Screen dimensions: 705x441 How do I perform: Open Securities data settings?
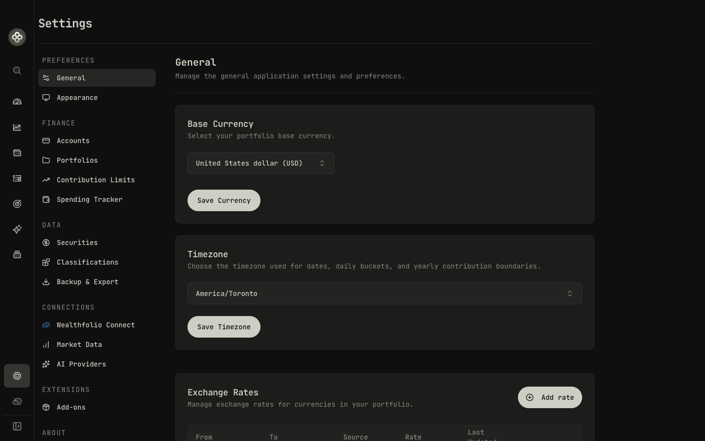pyautogui.click(x=97, y=243)
